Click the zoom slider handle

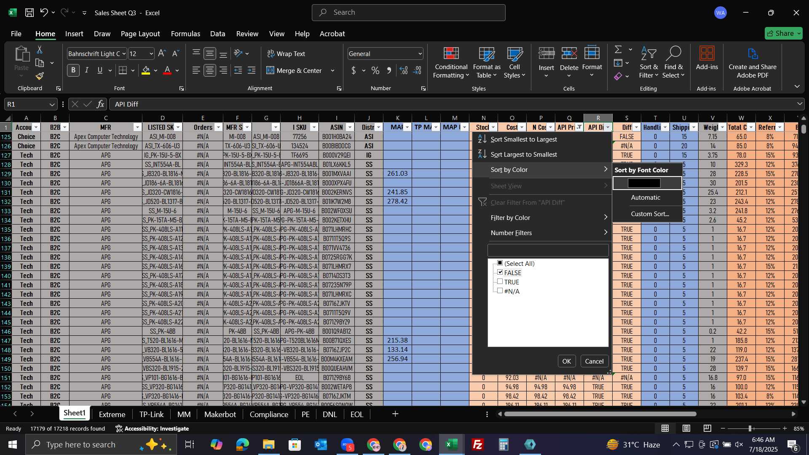(x=750, y=428)
